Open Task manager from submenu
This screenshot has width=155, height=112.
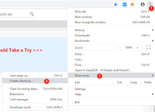point(35,99)
